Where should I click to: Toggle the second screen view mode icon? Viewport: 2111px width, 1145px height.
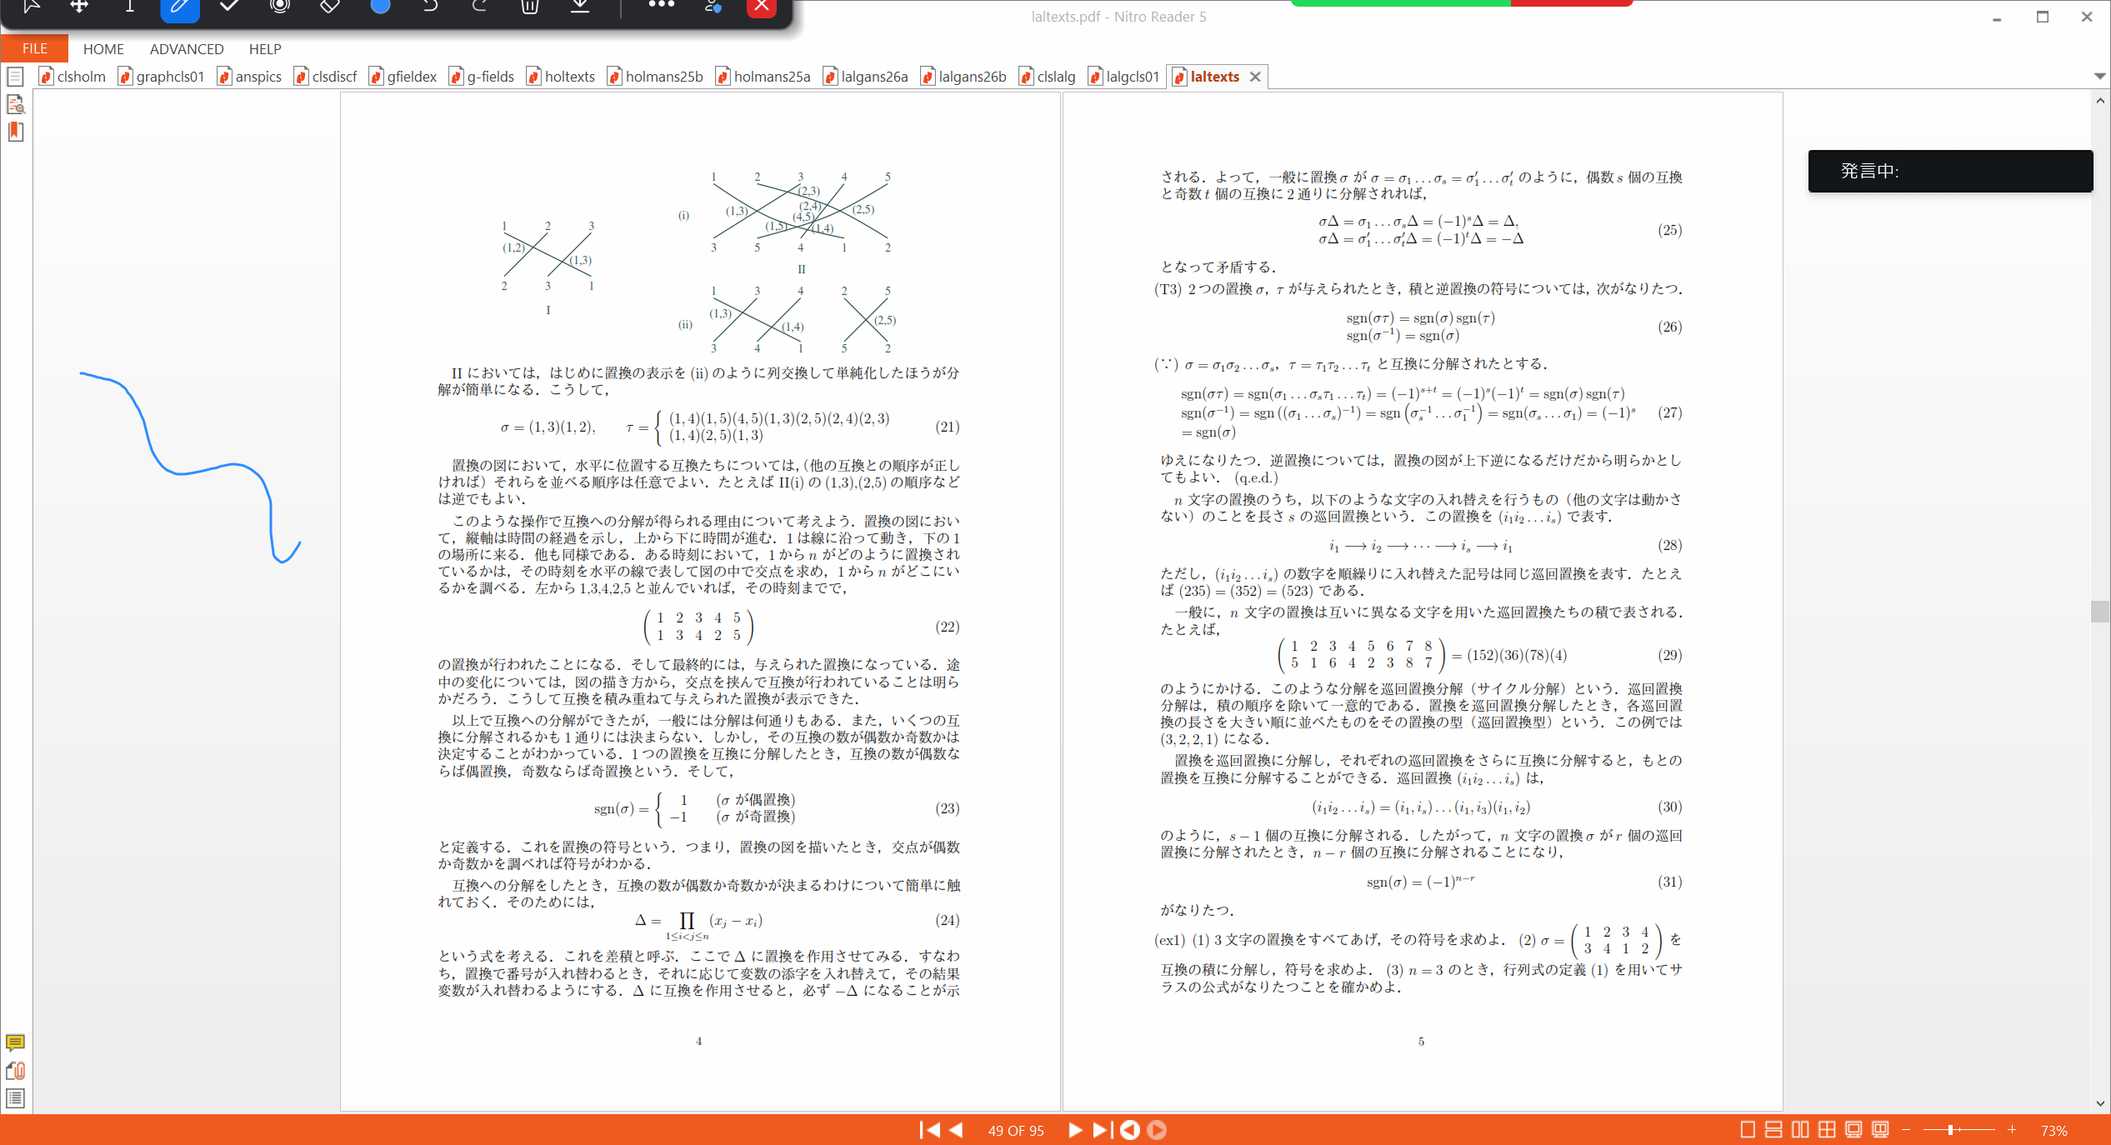[1880, 1130]
